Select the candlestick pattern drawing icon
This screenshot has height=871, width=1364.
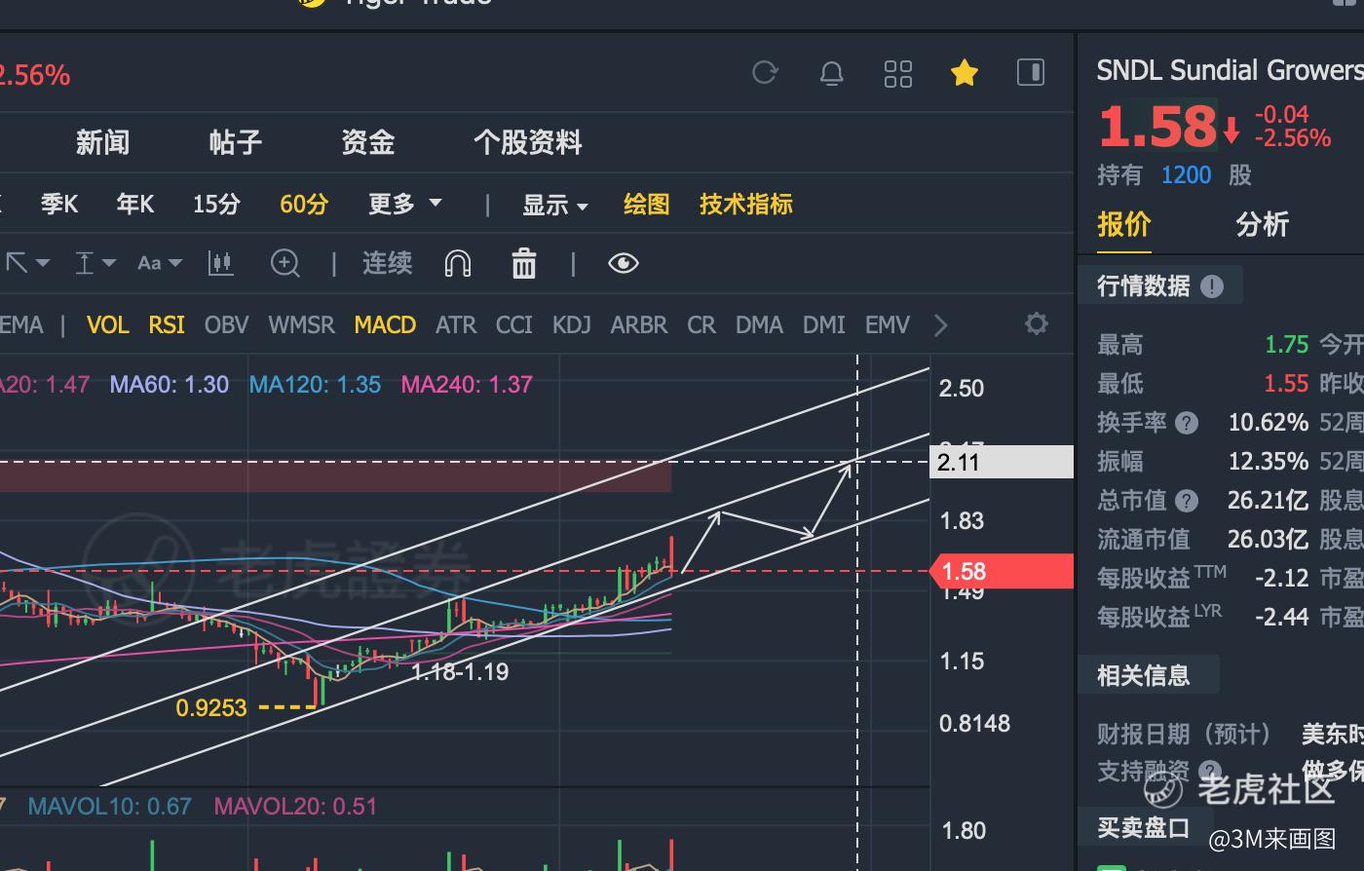[x=221, y=263]
